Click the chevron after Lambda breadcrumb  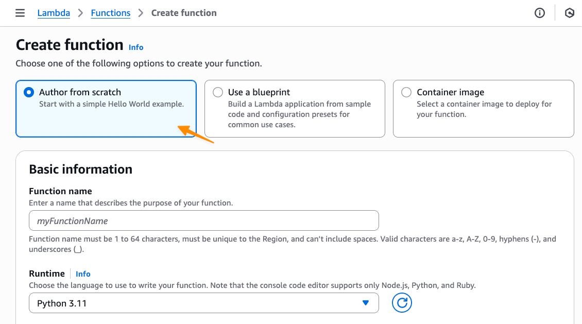click(80, 13)
